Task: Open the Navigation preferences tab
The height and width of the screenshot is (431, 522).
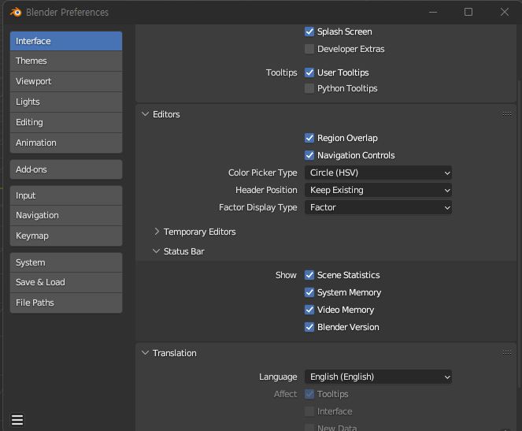Action: (x=66, y=216)
